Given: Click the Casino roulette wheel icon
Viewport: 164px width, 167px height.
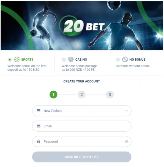Looking at the screenshot, I should click(71, 60).
